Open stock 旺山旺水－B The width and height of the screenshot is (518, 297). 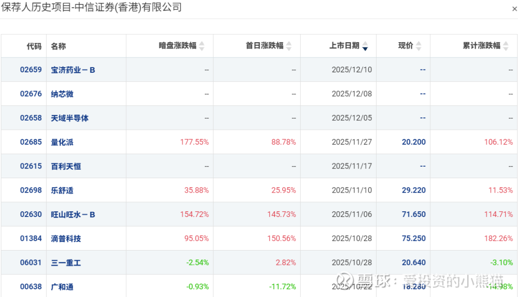[73, 215]
